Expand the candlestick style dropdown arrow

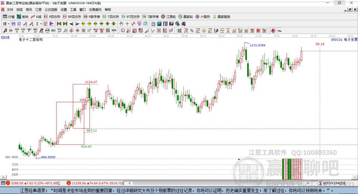pyautogui.click(x=41, y=24)
